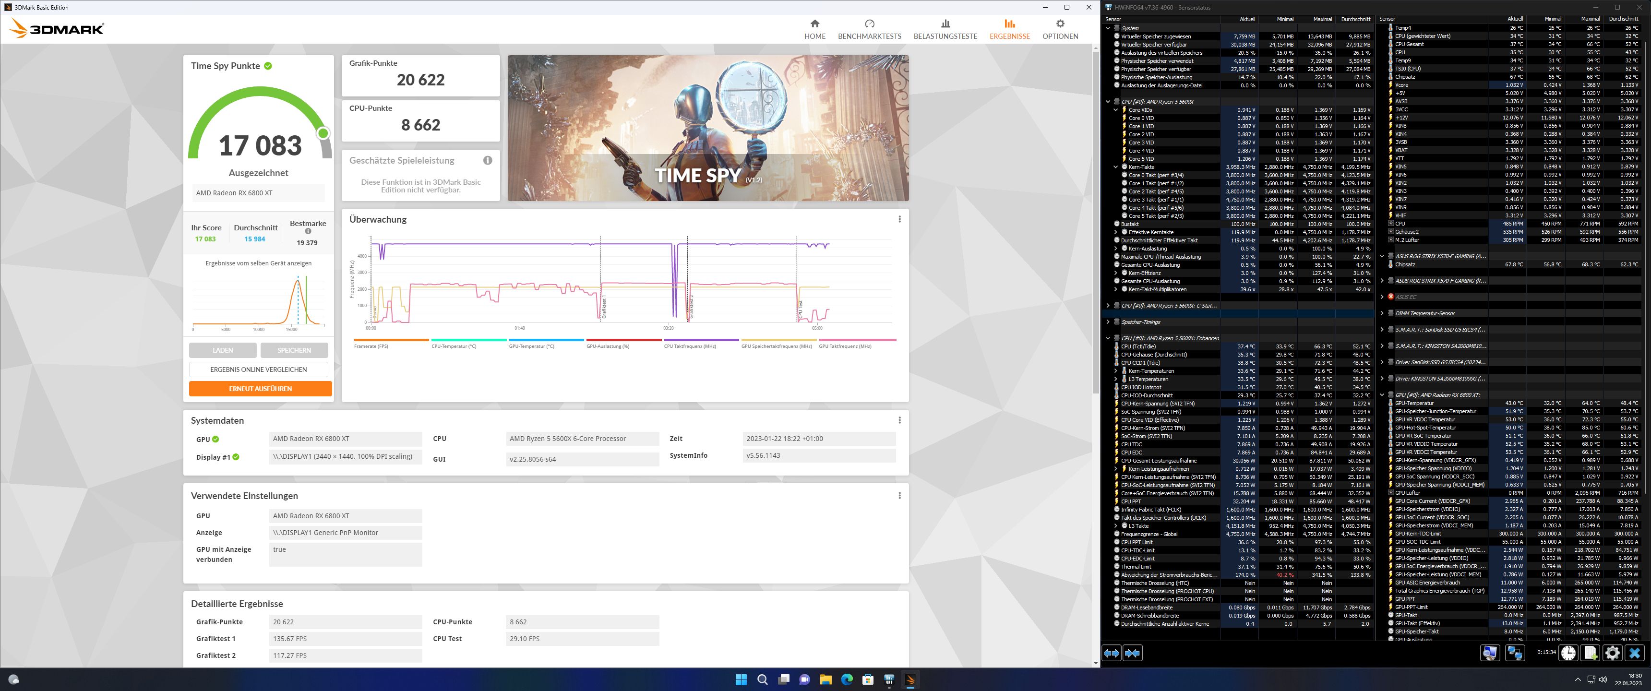Open three-dot menu in Überwachung panel
This screenshot has height=691, width=1651.
click(x=899, y=219)
